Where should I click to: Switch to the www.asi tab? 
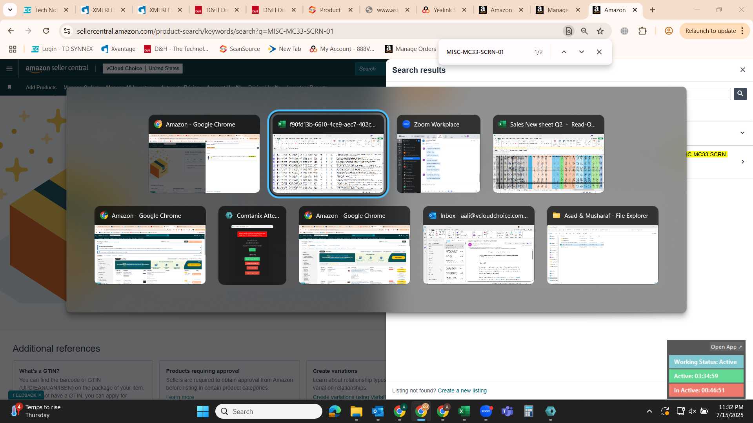pos(387,10)
